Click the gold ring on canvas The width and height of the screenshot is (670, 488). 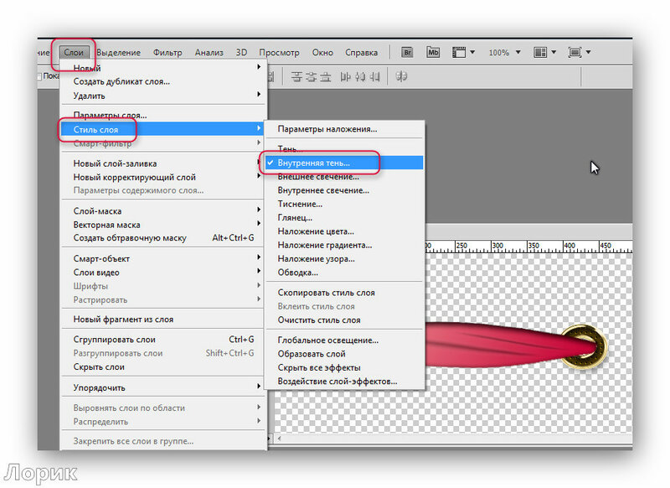point(584,346)
